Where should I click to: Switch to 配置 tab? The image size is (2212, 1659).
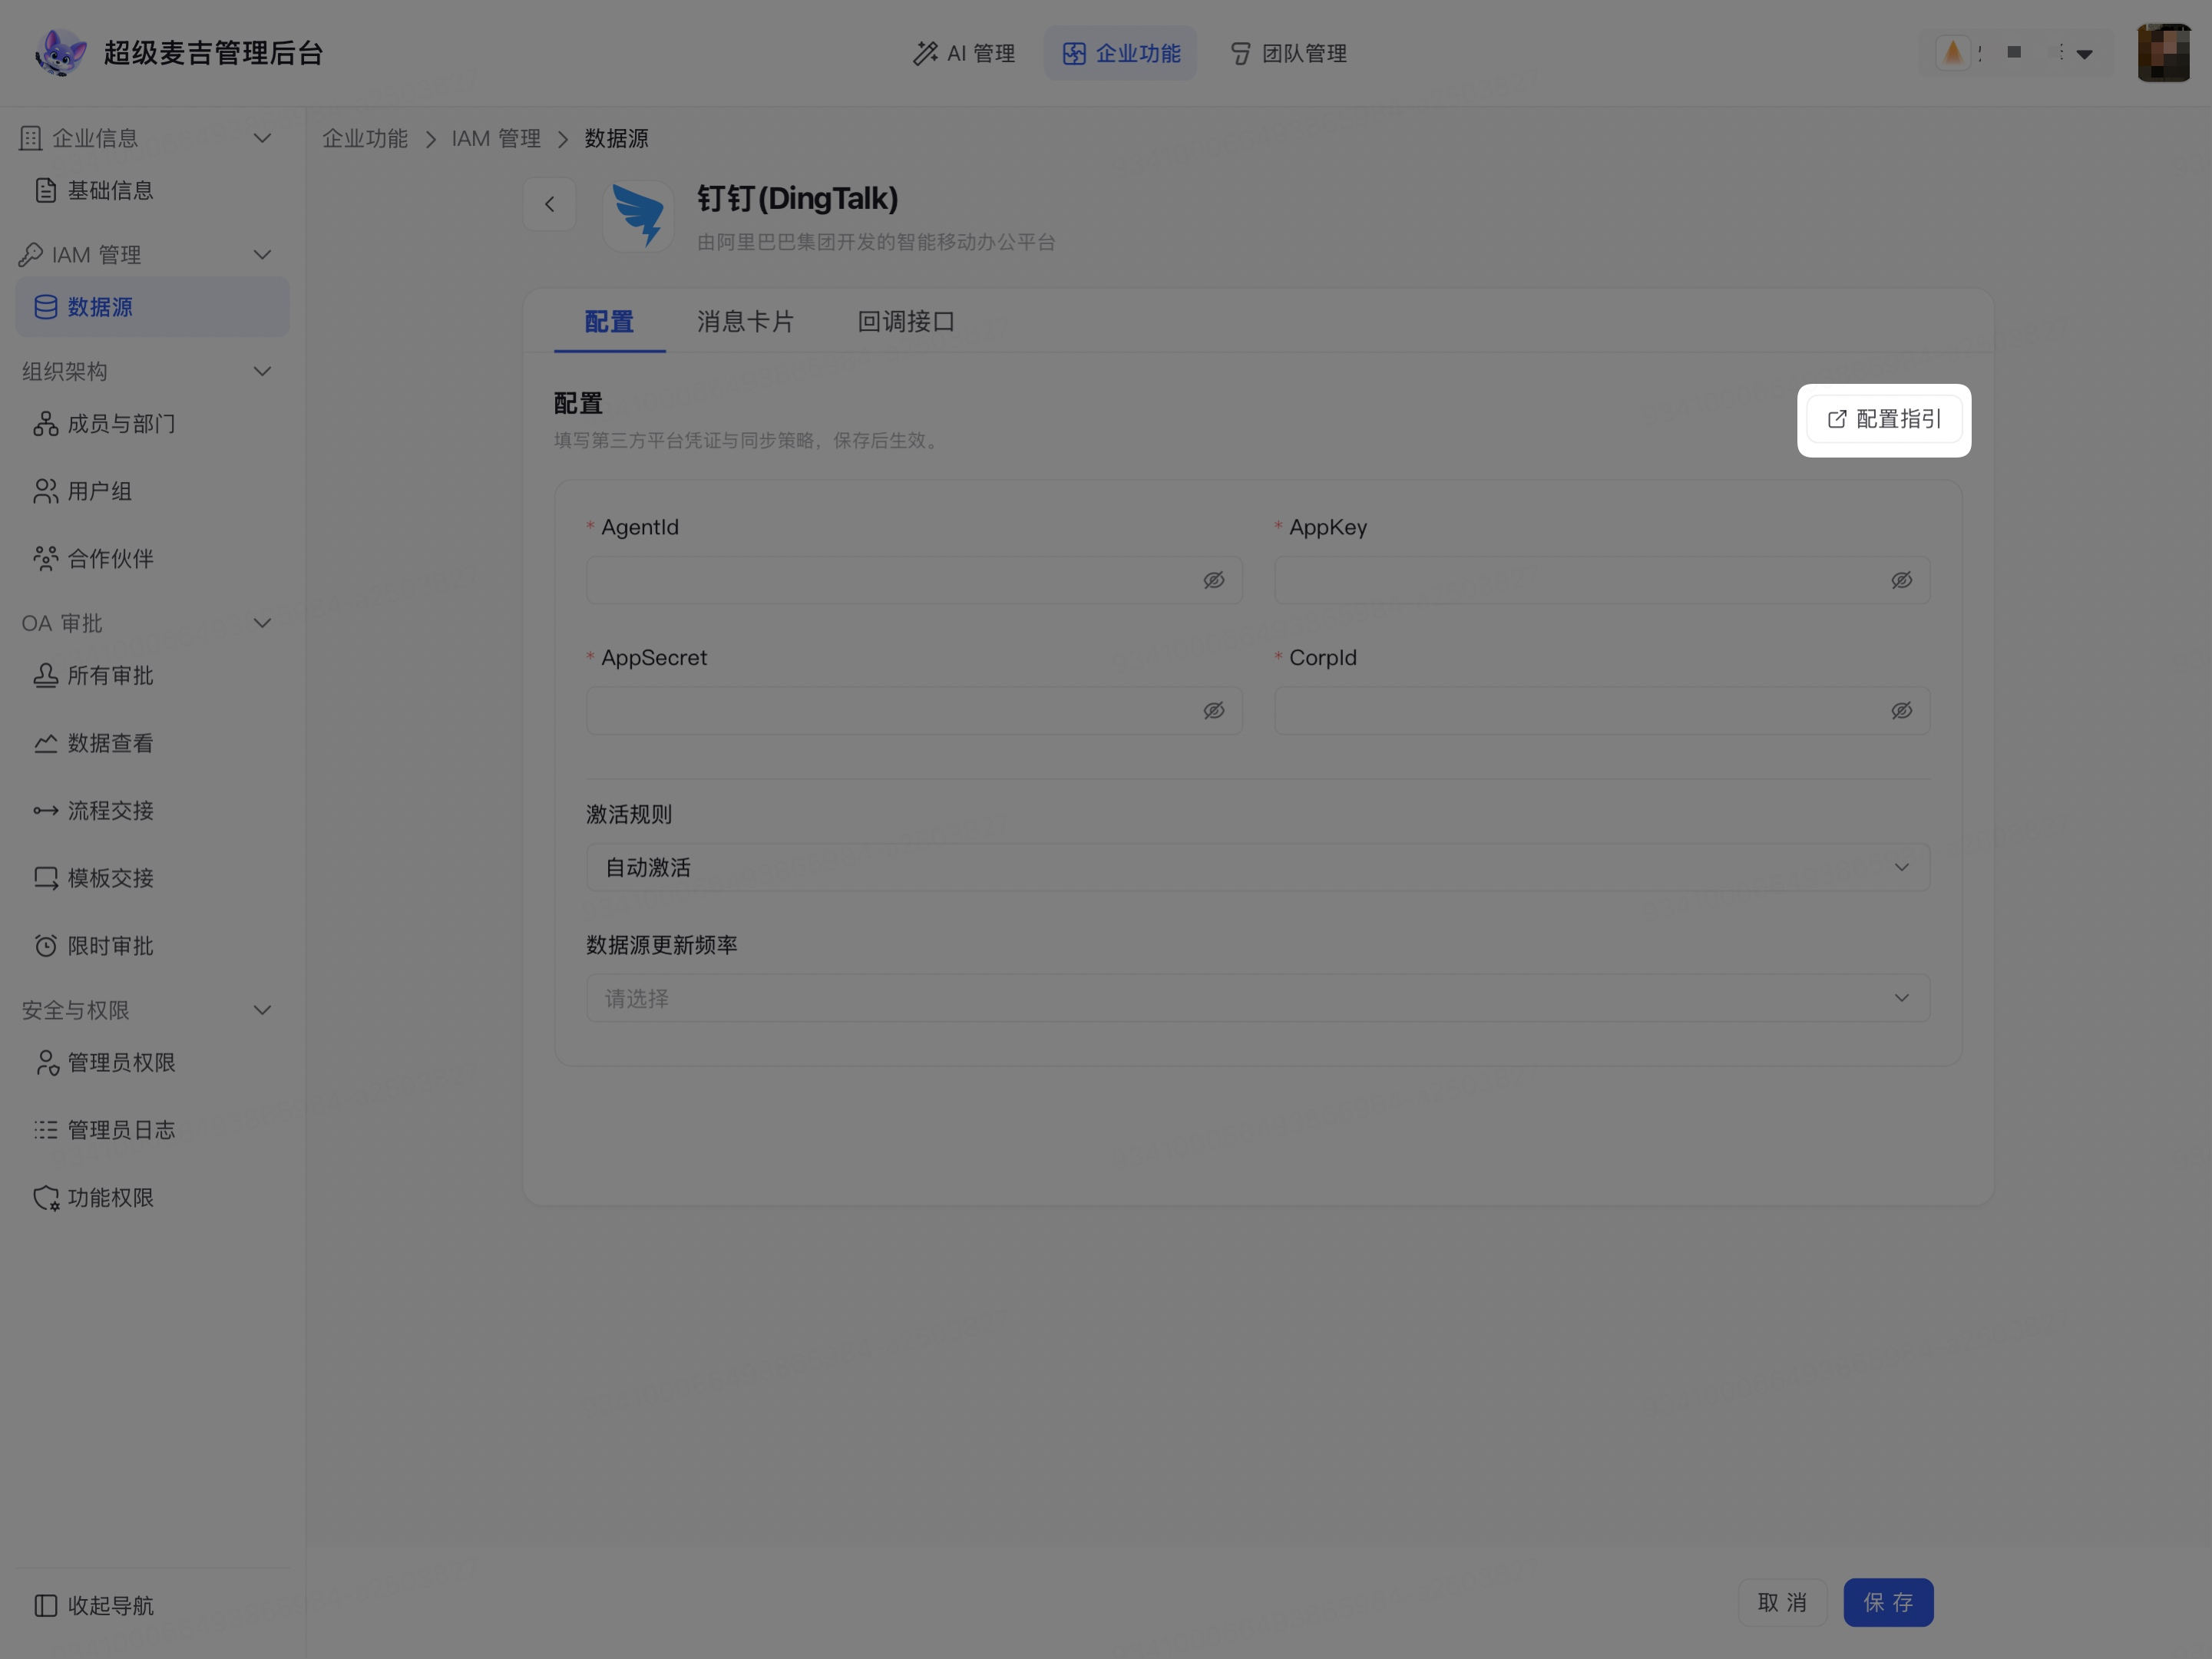609,321
